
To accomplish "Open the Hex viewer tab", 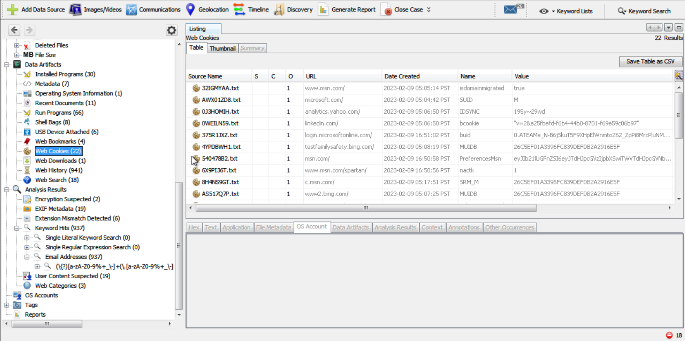I will 194,227.
